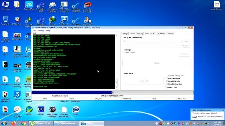Screen dimensions: 225x126
Task: Switch to the Security tab
Action: [140, 34]
